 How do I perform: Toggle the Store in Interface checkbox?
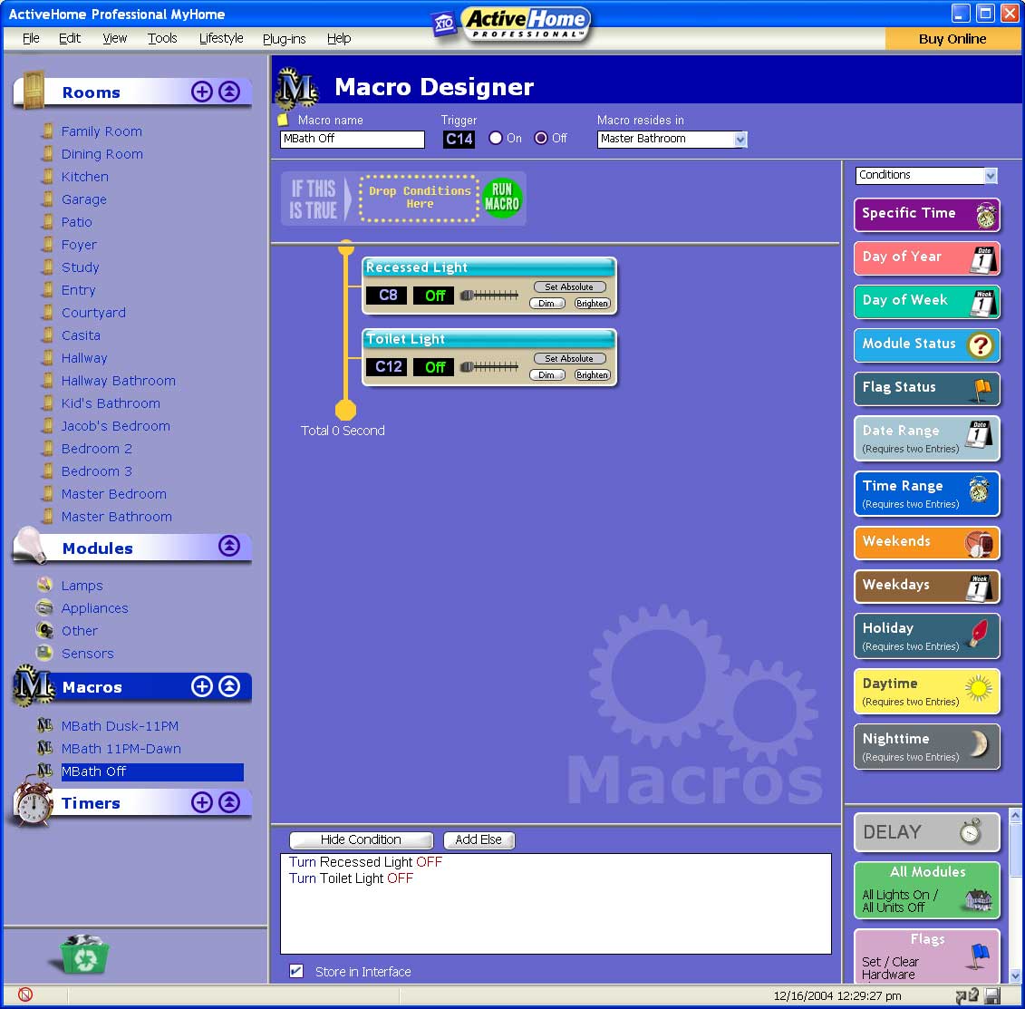click(296, 971)
